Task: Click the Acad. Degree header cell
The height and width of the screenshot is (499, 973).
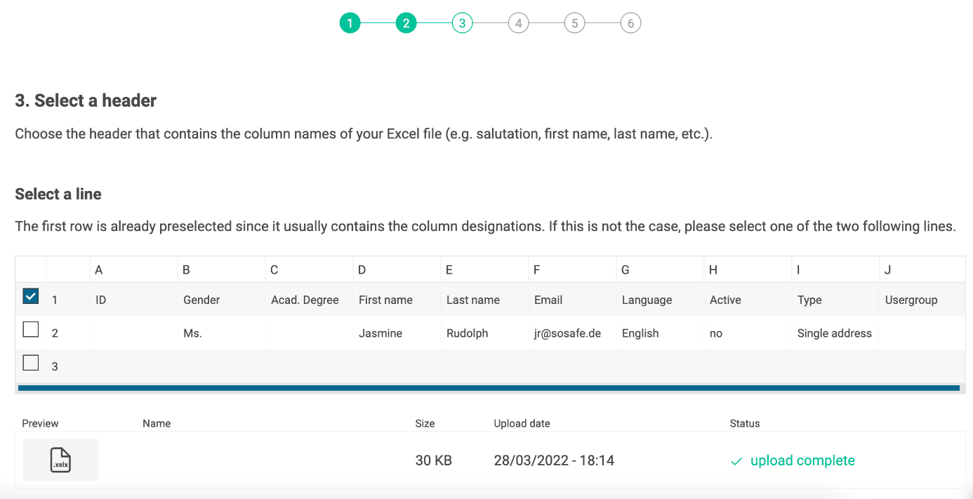Action: (305, 300)
